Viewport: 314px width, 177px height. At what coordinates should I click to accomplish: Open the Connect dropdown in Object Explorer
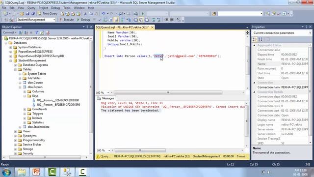10,32
